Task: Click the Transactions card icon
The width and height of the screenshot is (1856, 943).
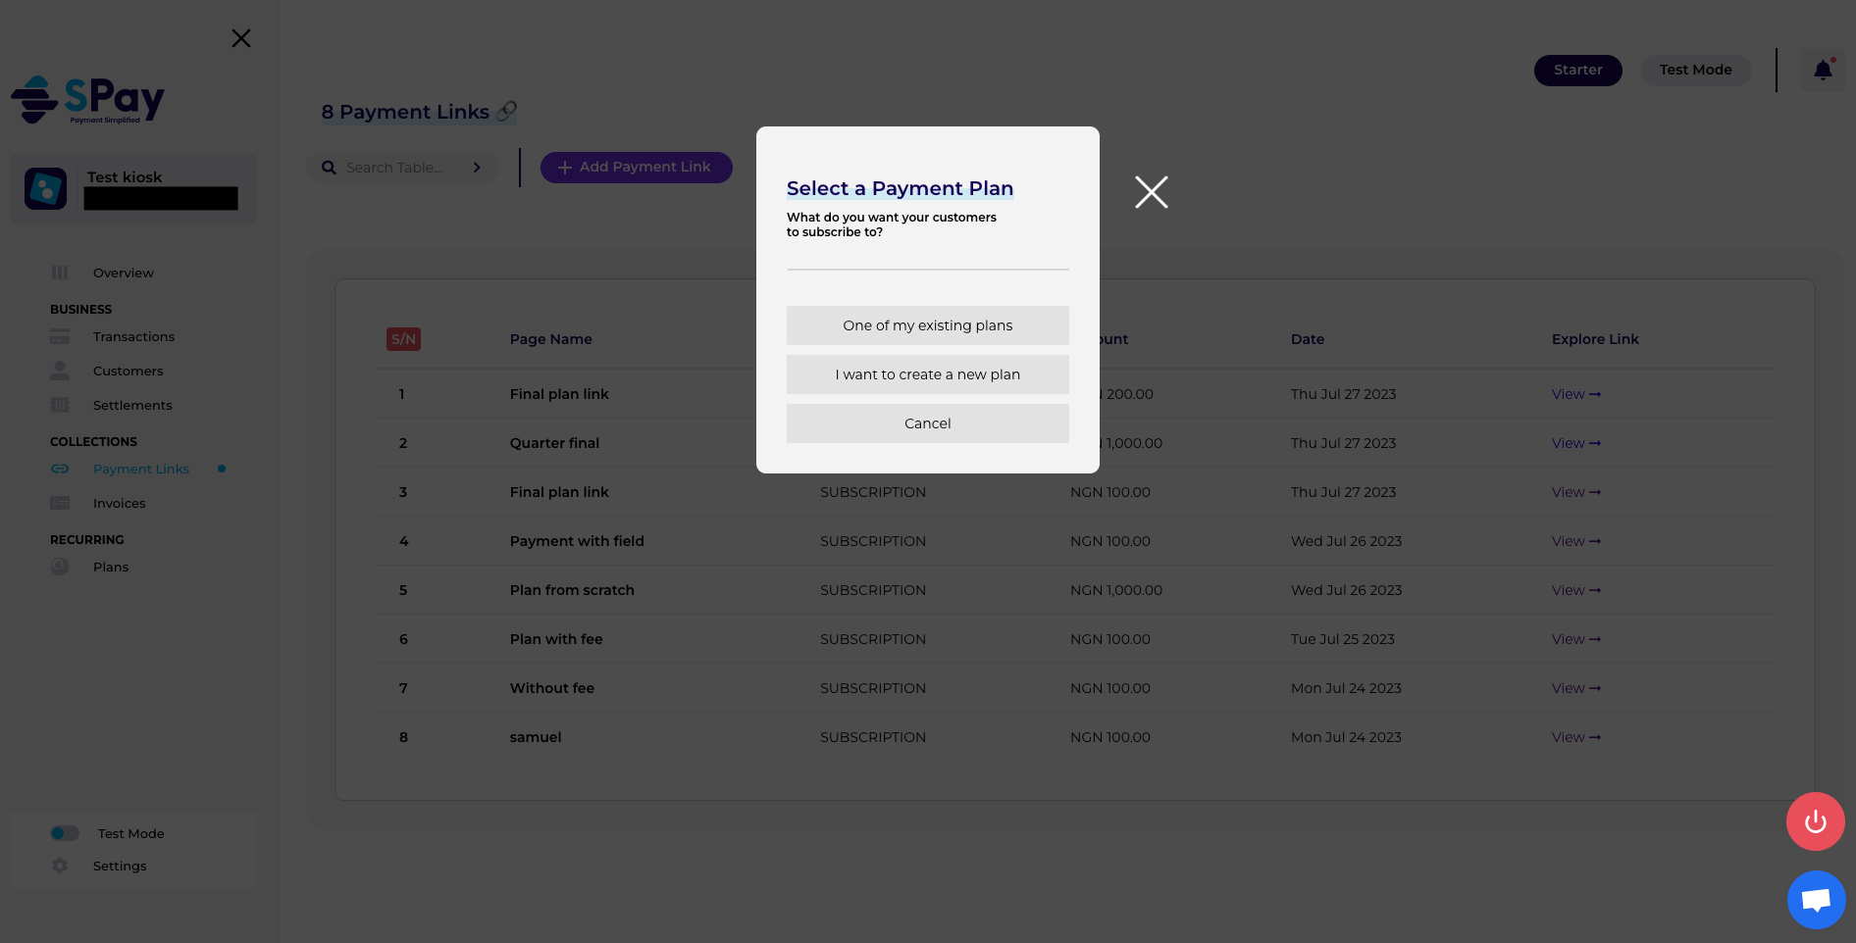Action: [x=60, y=336]
